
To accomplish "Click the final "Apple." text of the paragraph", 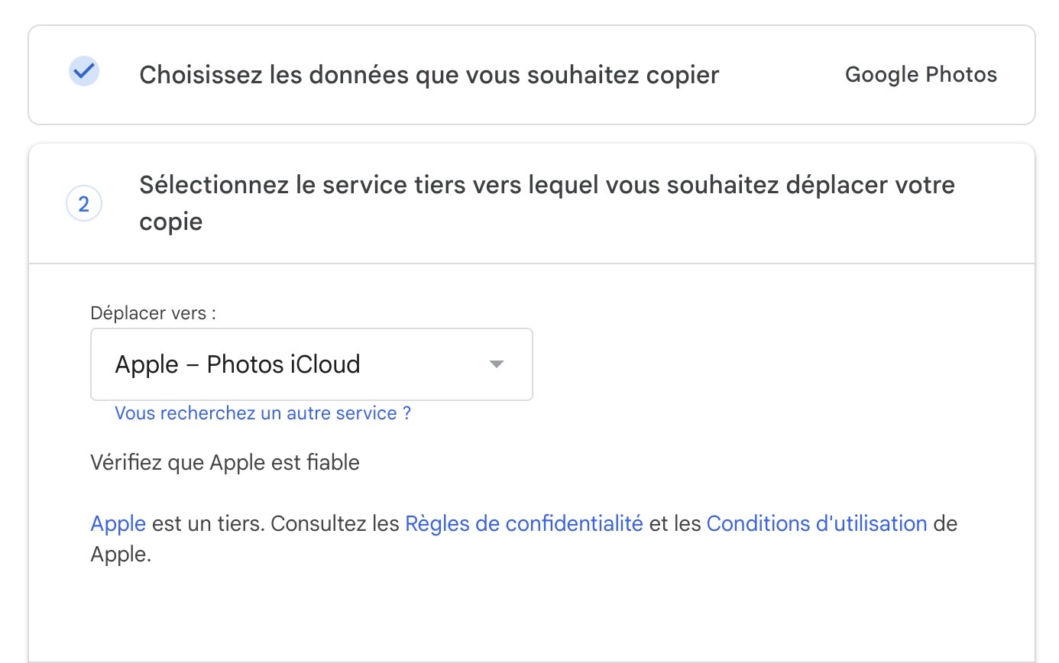I will coord(121,555).
